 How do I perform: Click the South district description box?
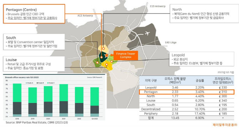point(34,42)
